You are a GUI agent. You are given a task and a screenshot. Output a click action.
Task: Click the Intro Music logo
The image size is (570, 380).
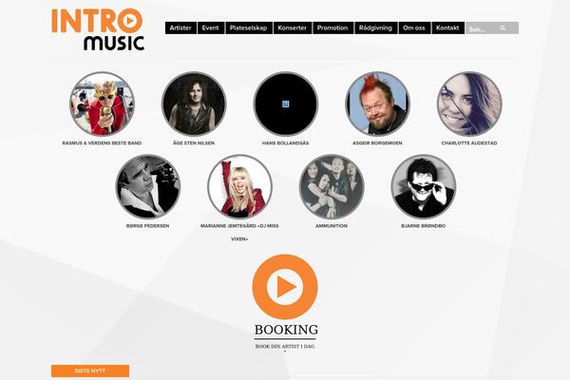[98, 29]
